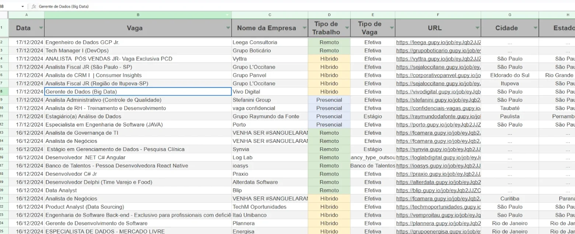
Task: Open the leega.gupy.io job link
Action: click(438, 42)
